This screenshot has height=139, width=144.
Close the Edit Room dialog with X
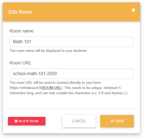pos(133,10)
